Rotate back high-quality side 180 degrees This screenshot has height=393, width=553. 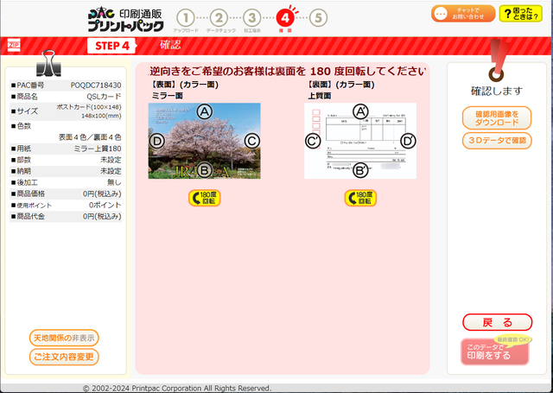coord(360,198)
